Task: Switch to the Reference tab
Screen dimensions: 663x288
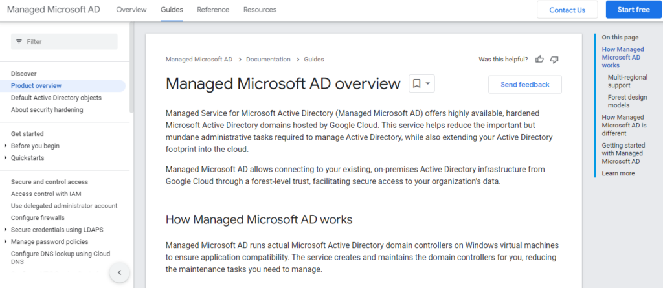Action: [213, 10]
